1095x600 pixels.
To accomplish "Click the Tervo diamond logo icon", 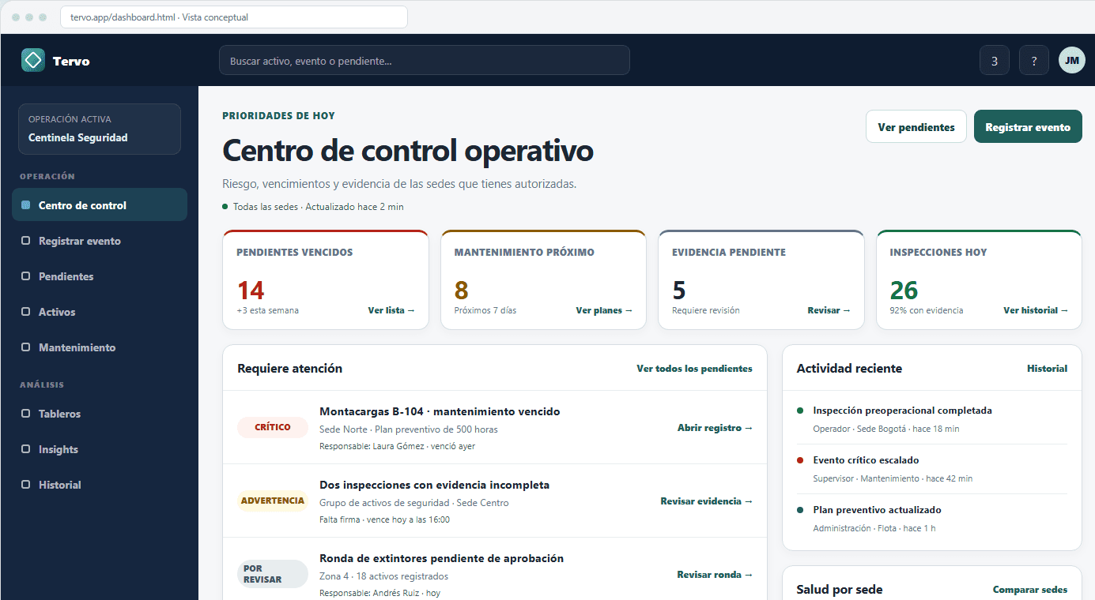I will [x=33, y=60].
